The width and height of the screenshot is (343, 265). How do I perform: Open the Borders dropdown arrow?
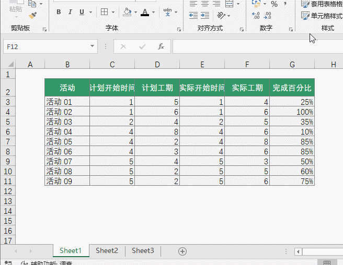(113, 12)
